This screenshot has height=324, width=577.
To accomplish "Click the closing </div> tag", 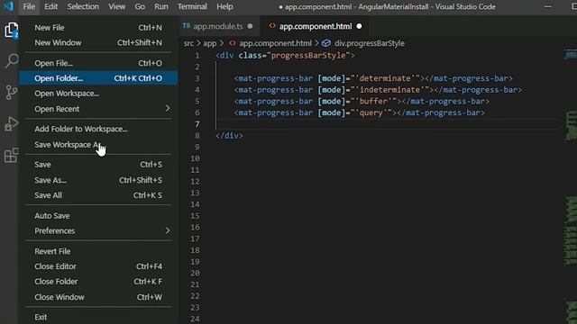I will (x=229, y=136).
